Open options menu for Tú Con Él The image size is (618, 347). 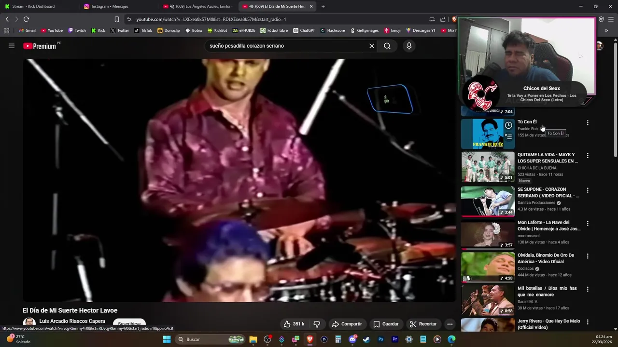[x=588, y=123]
